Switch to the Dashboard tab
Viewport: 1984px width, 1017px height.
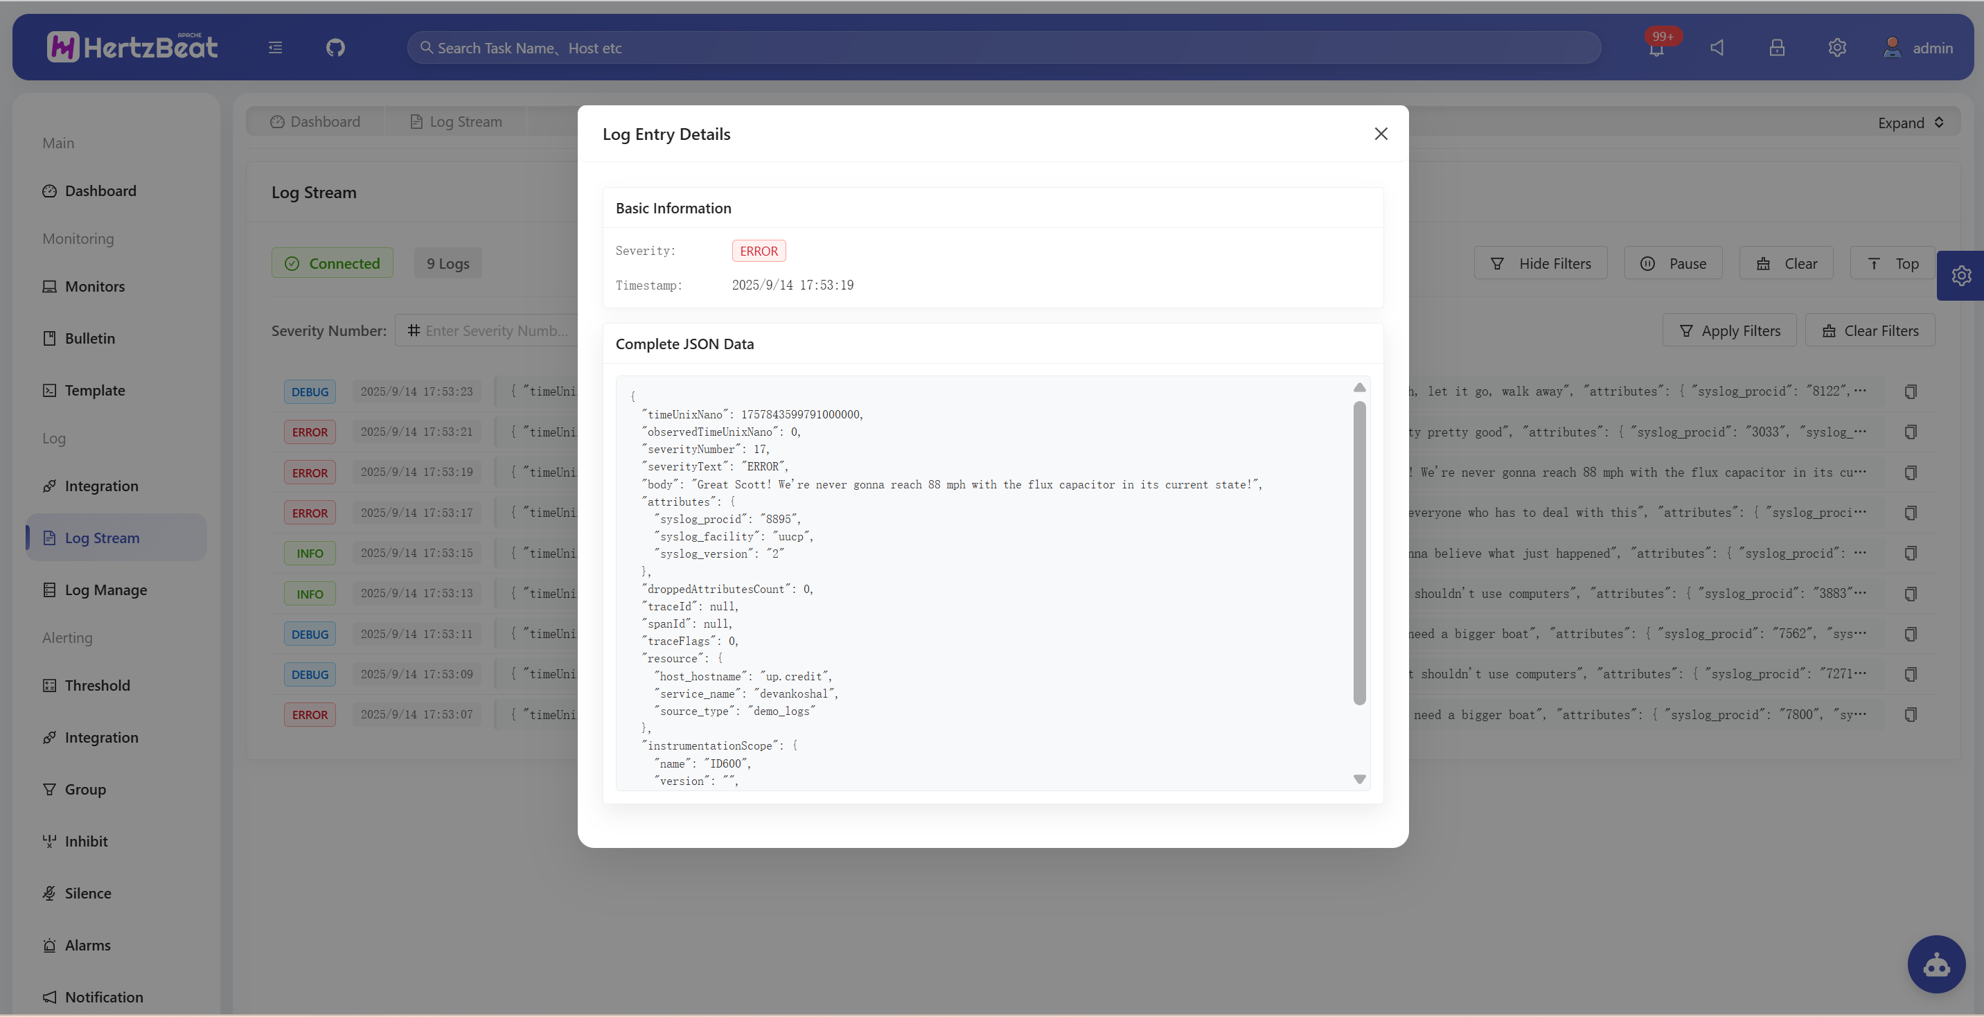tap(316, 122)
